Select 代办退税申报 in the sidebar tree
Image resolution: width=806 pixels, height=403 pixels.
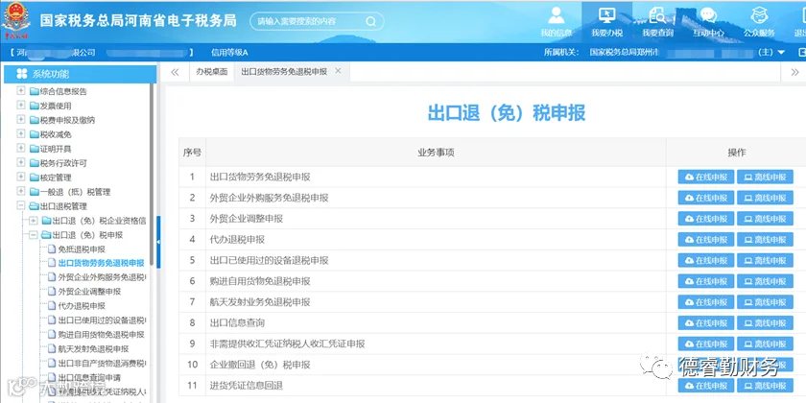pos(82,306)
